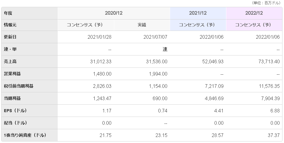
Task: Click the 連・単 row label
Action: [x=11, y=49]
